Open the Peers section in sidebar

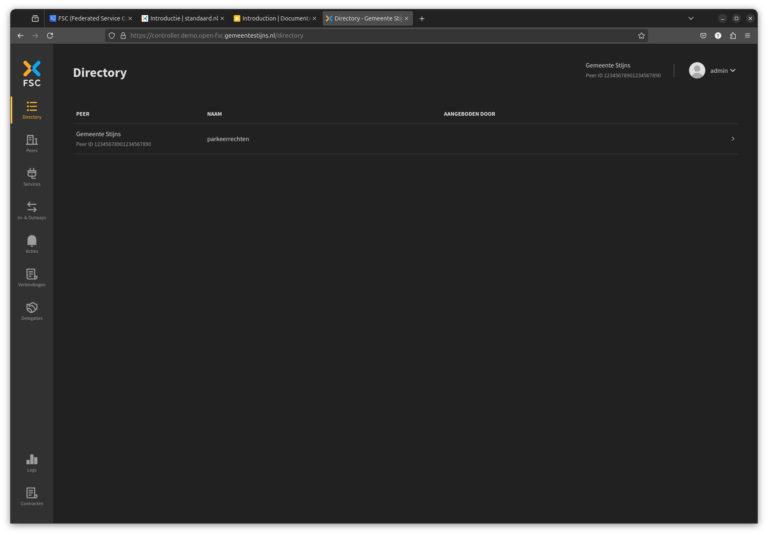[x=32, y=144]
